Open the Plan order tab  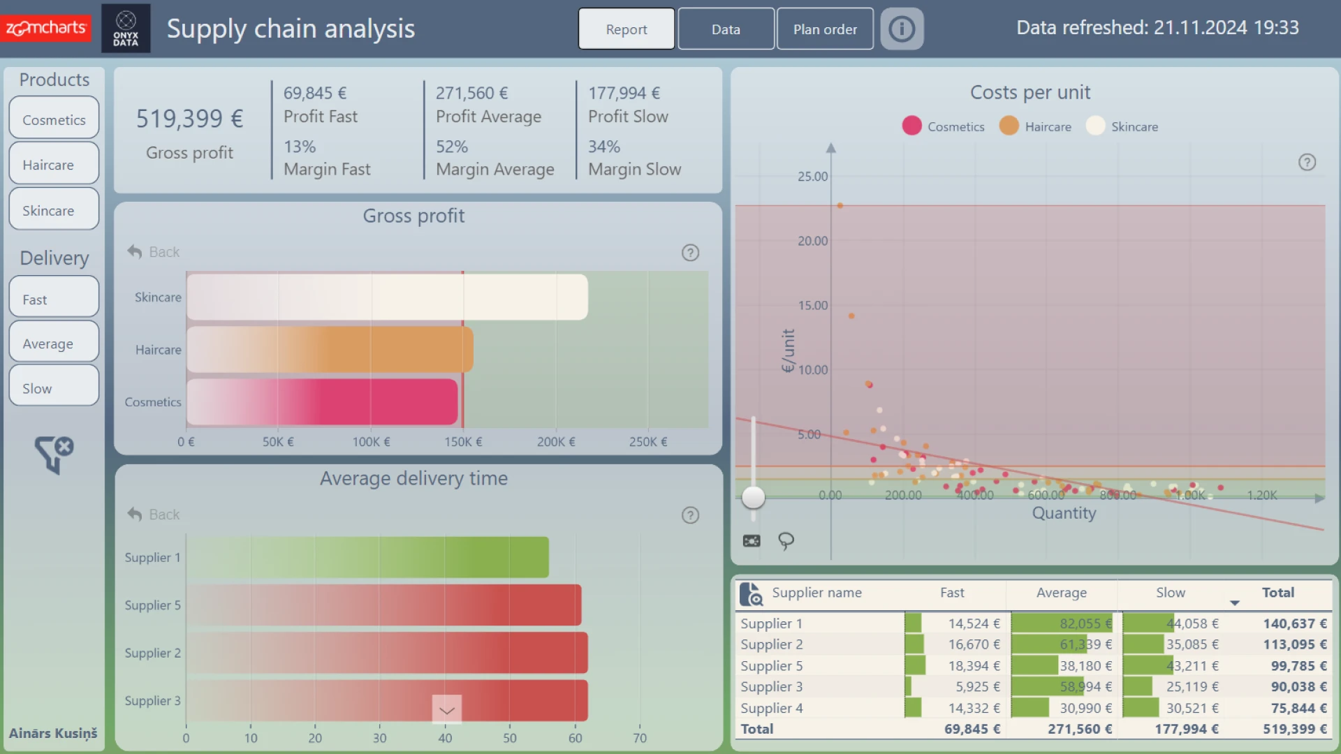[825, 29]
